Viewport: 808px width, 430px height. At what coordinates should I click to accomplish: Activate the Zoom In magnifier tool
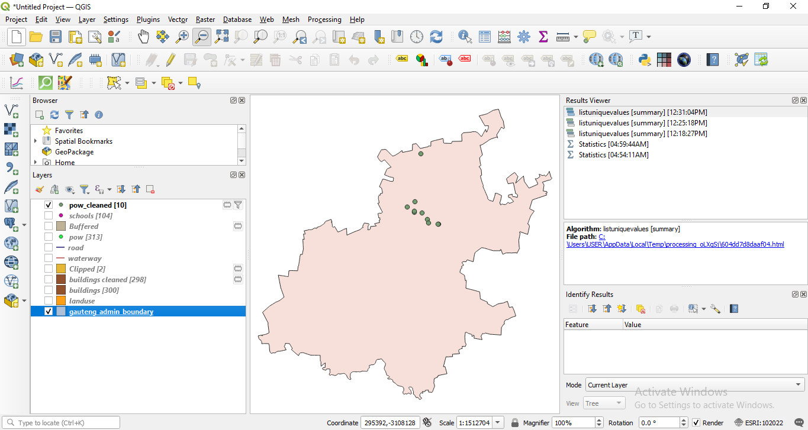point(182,37)
